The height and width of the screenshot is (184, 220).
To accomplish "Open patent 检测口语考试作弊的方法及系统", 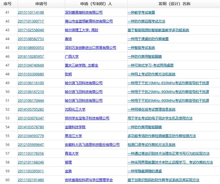I will [x=151, y=145].
